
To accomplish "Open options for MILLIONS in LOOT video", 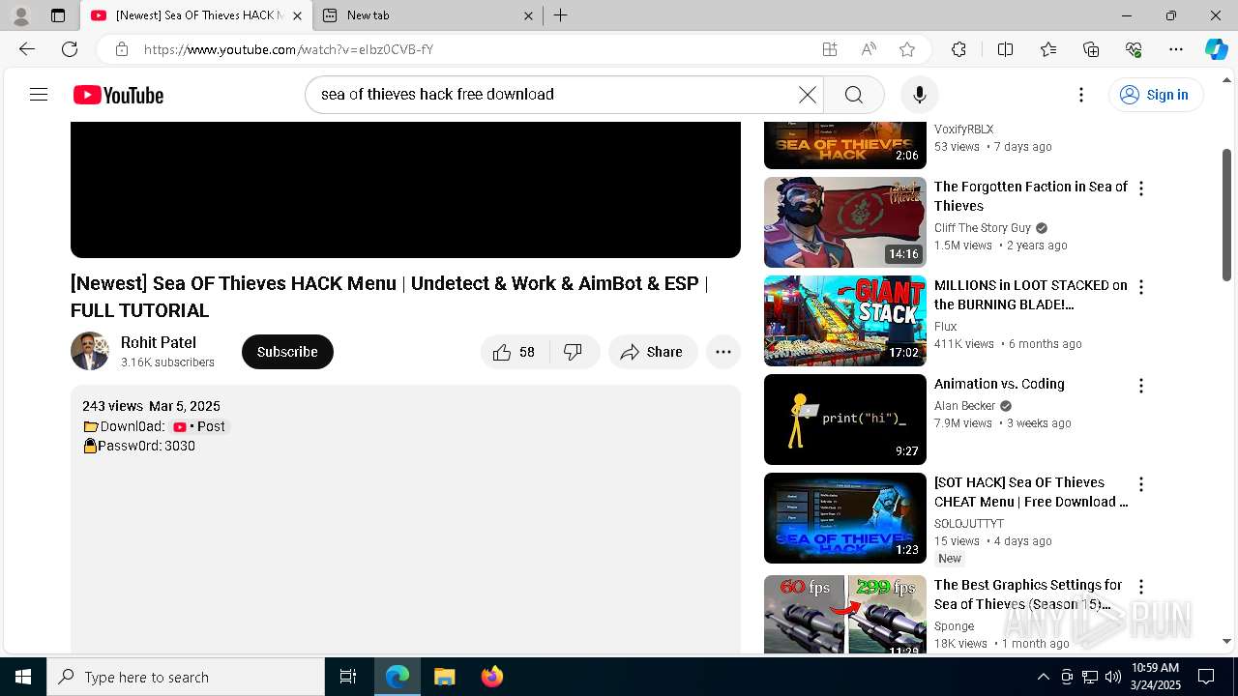I will click(x=1141, y=287).
